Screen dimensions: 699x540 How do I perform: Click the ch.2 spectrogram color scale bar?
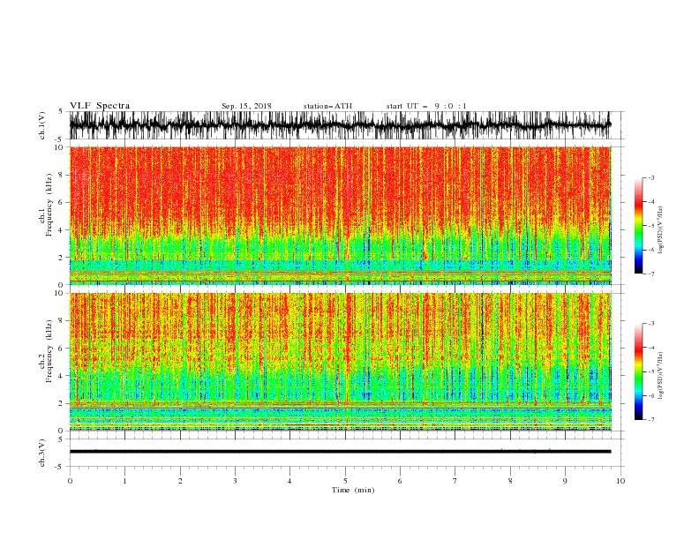click(639, 371)
